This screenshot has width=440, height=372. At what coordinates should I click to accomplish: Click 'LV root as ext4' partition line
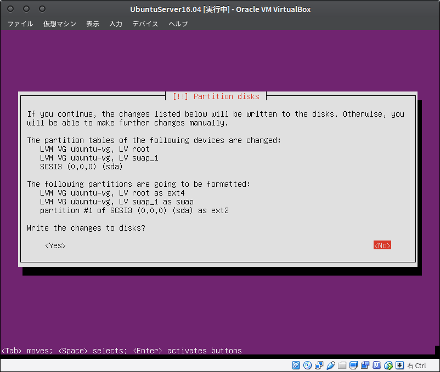[x=112, y=193]
